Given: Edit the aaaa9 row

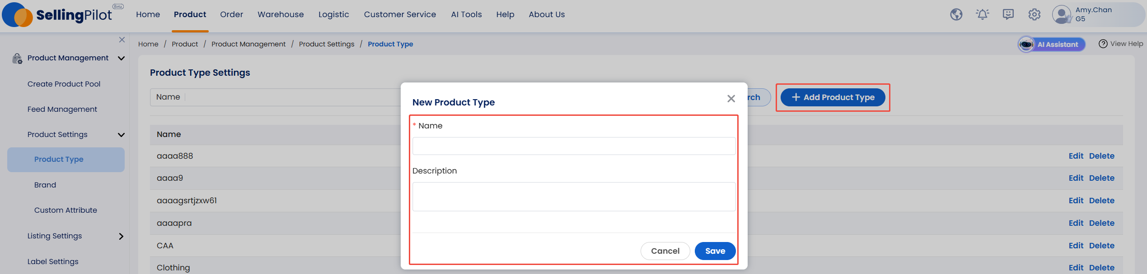Looking at the screenshot, I should 1076,178.
